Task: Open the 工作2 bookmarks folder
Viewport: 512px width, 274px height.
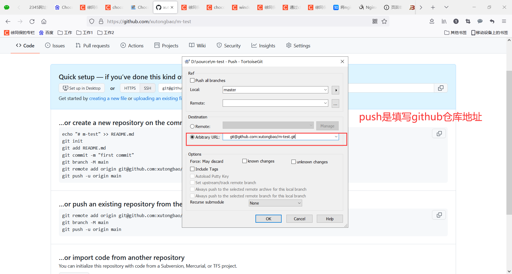Action: 106,33
